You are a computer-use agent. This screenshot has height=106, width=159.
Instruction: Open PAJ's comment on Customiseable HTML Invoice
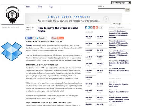[119, 44]
